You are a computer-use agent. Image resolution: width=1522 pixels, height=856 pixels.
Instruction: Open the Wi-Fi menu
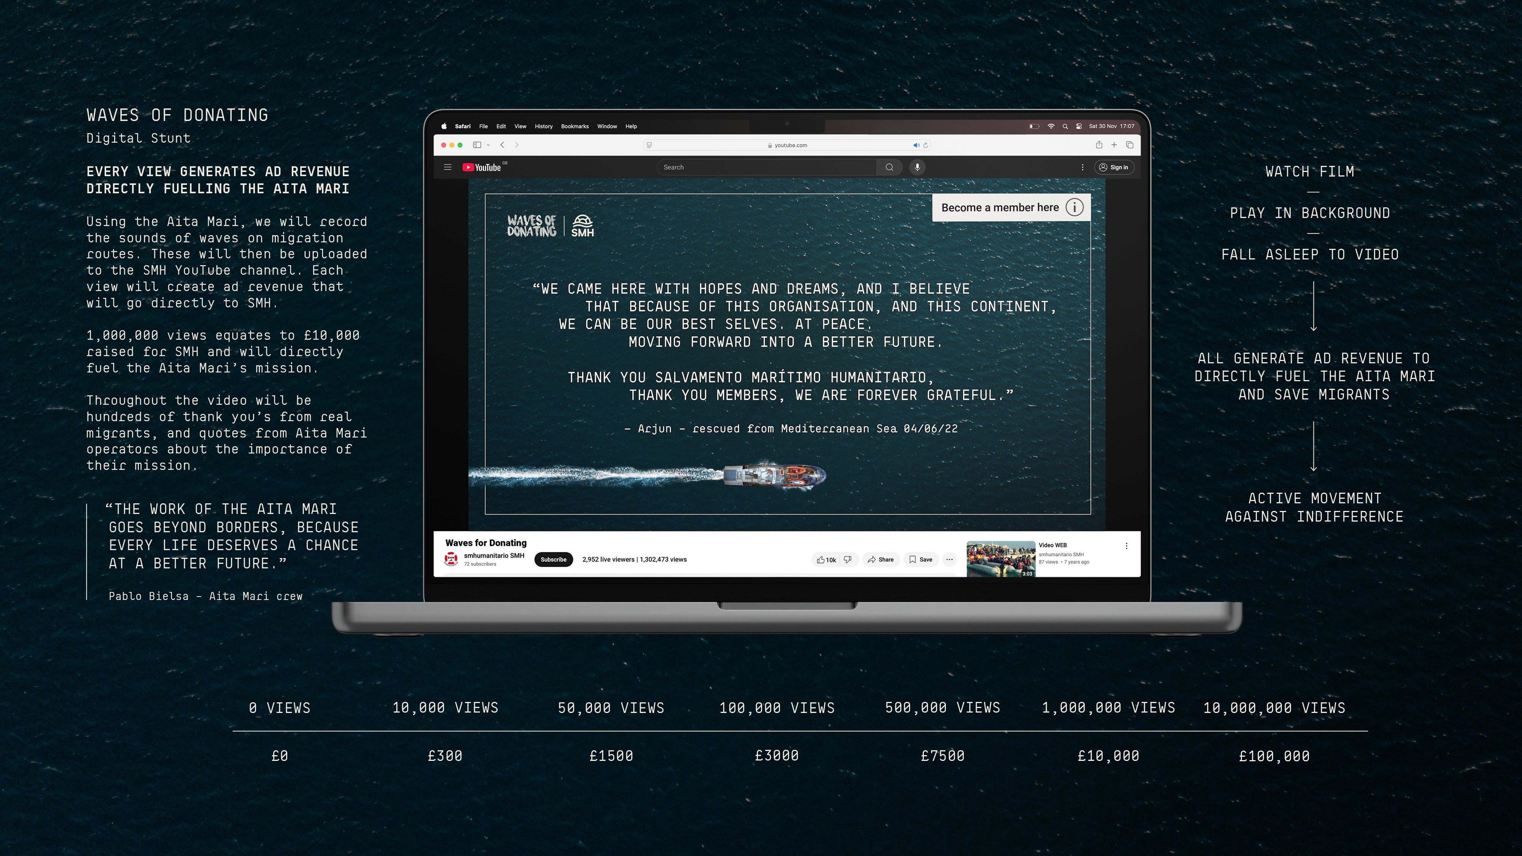click(x=1051, y=126)
